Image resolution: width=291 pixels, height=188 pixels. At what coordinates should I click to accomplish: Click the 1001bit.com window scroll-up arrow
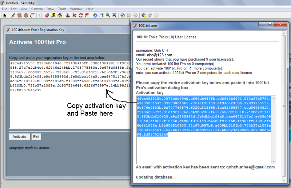(x=284, y=33)
